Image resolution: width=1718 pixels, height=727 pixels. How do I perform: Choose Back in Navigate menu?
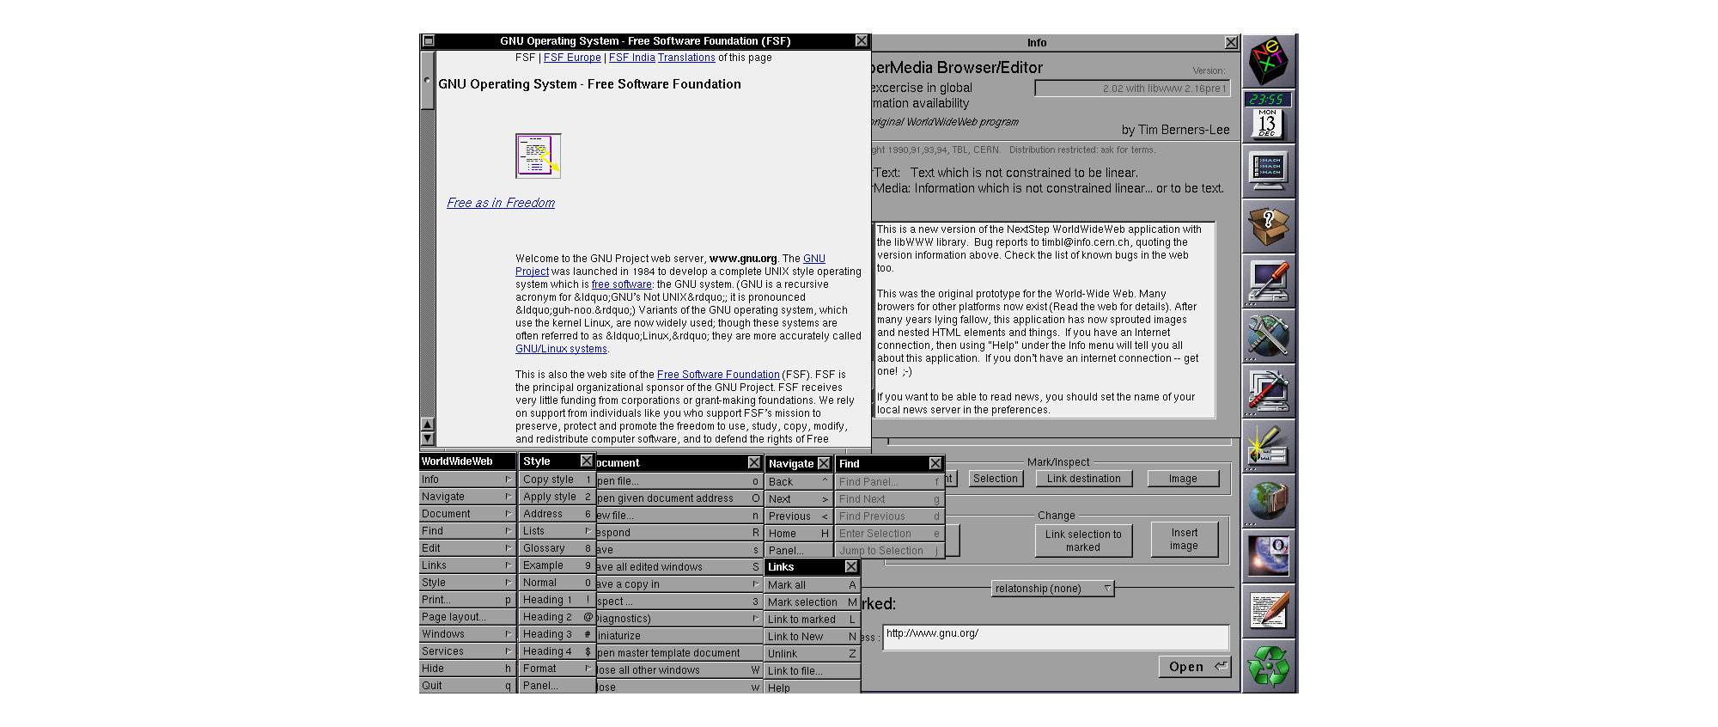pos(799,482)
